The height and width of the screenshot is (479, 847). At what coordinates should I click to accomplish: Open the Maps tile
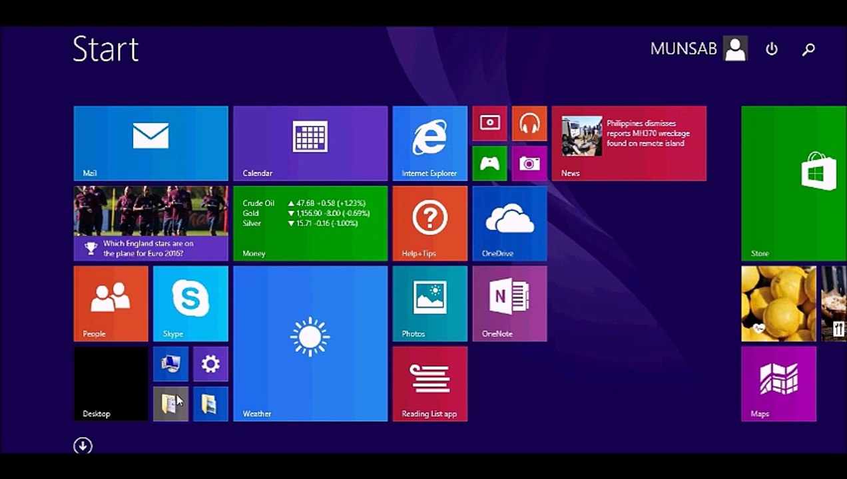[x=778, y=384]
